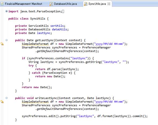
Task: Click the dataUtils field declaration
Action: point(42,29)
